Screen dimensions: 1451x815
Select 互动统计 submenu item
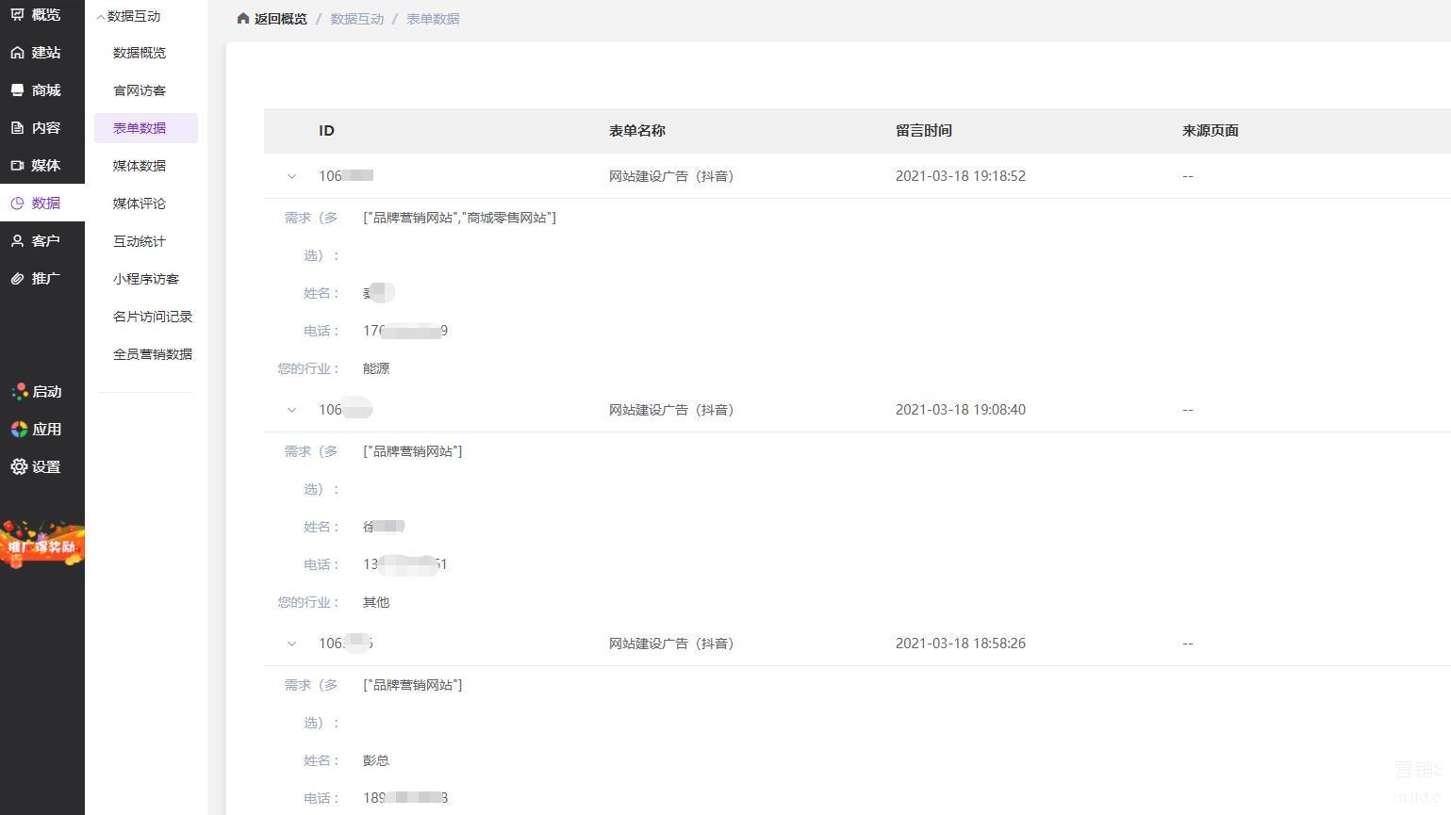click(140, 241)
